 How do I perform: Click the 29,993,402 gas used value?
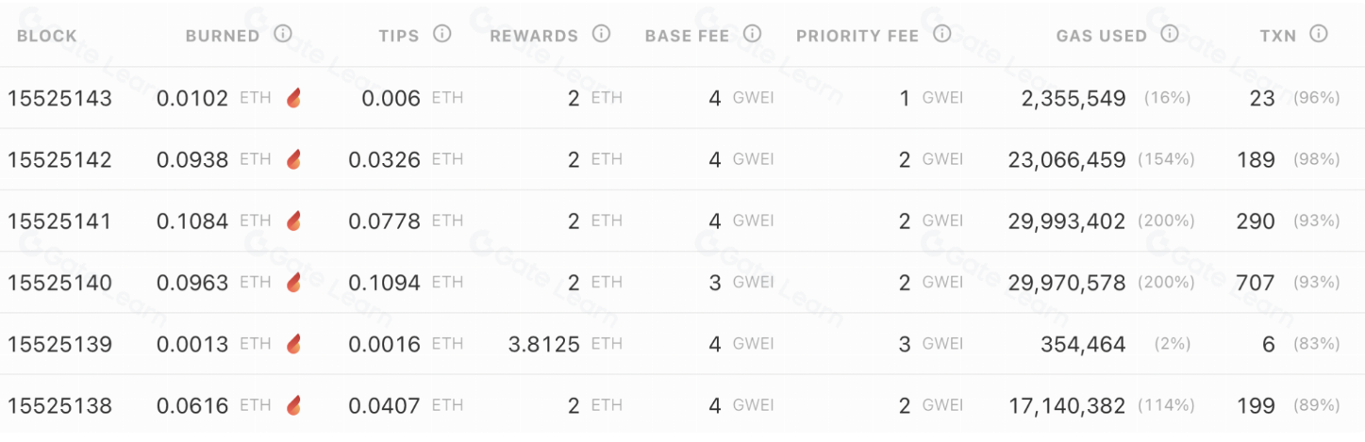[1066, 221]
